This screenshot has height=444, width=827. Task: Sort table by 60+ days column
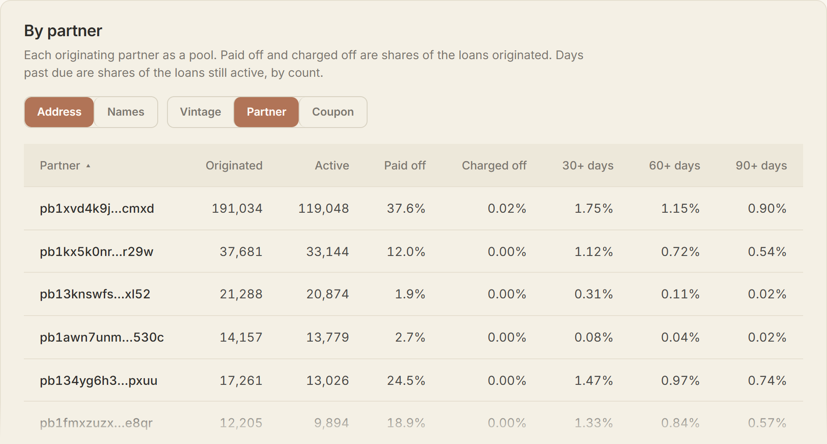[x=675, y=166]
